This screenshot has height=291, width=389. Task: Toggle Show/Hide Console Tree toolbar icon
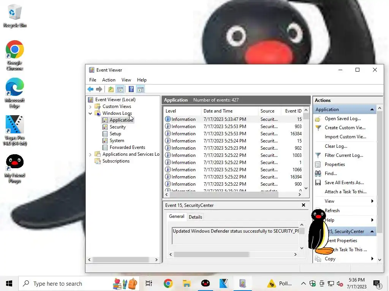pos(120,89)
